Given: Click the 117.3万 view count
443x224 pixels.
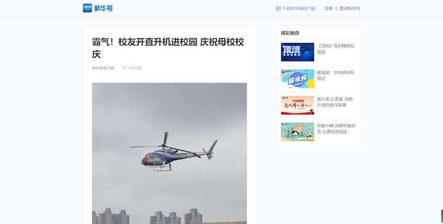Looking at the screenshot, I should coord(135,68).
